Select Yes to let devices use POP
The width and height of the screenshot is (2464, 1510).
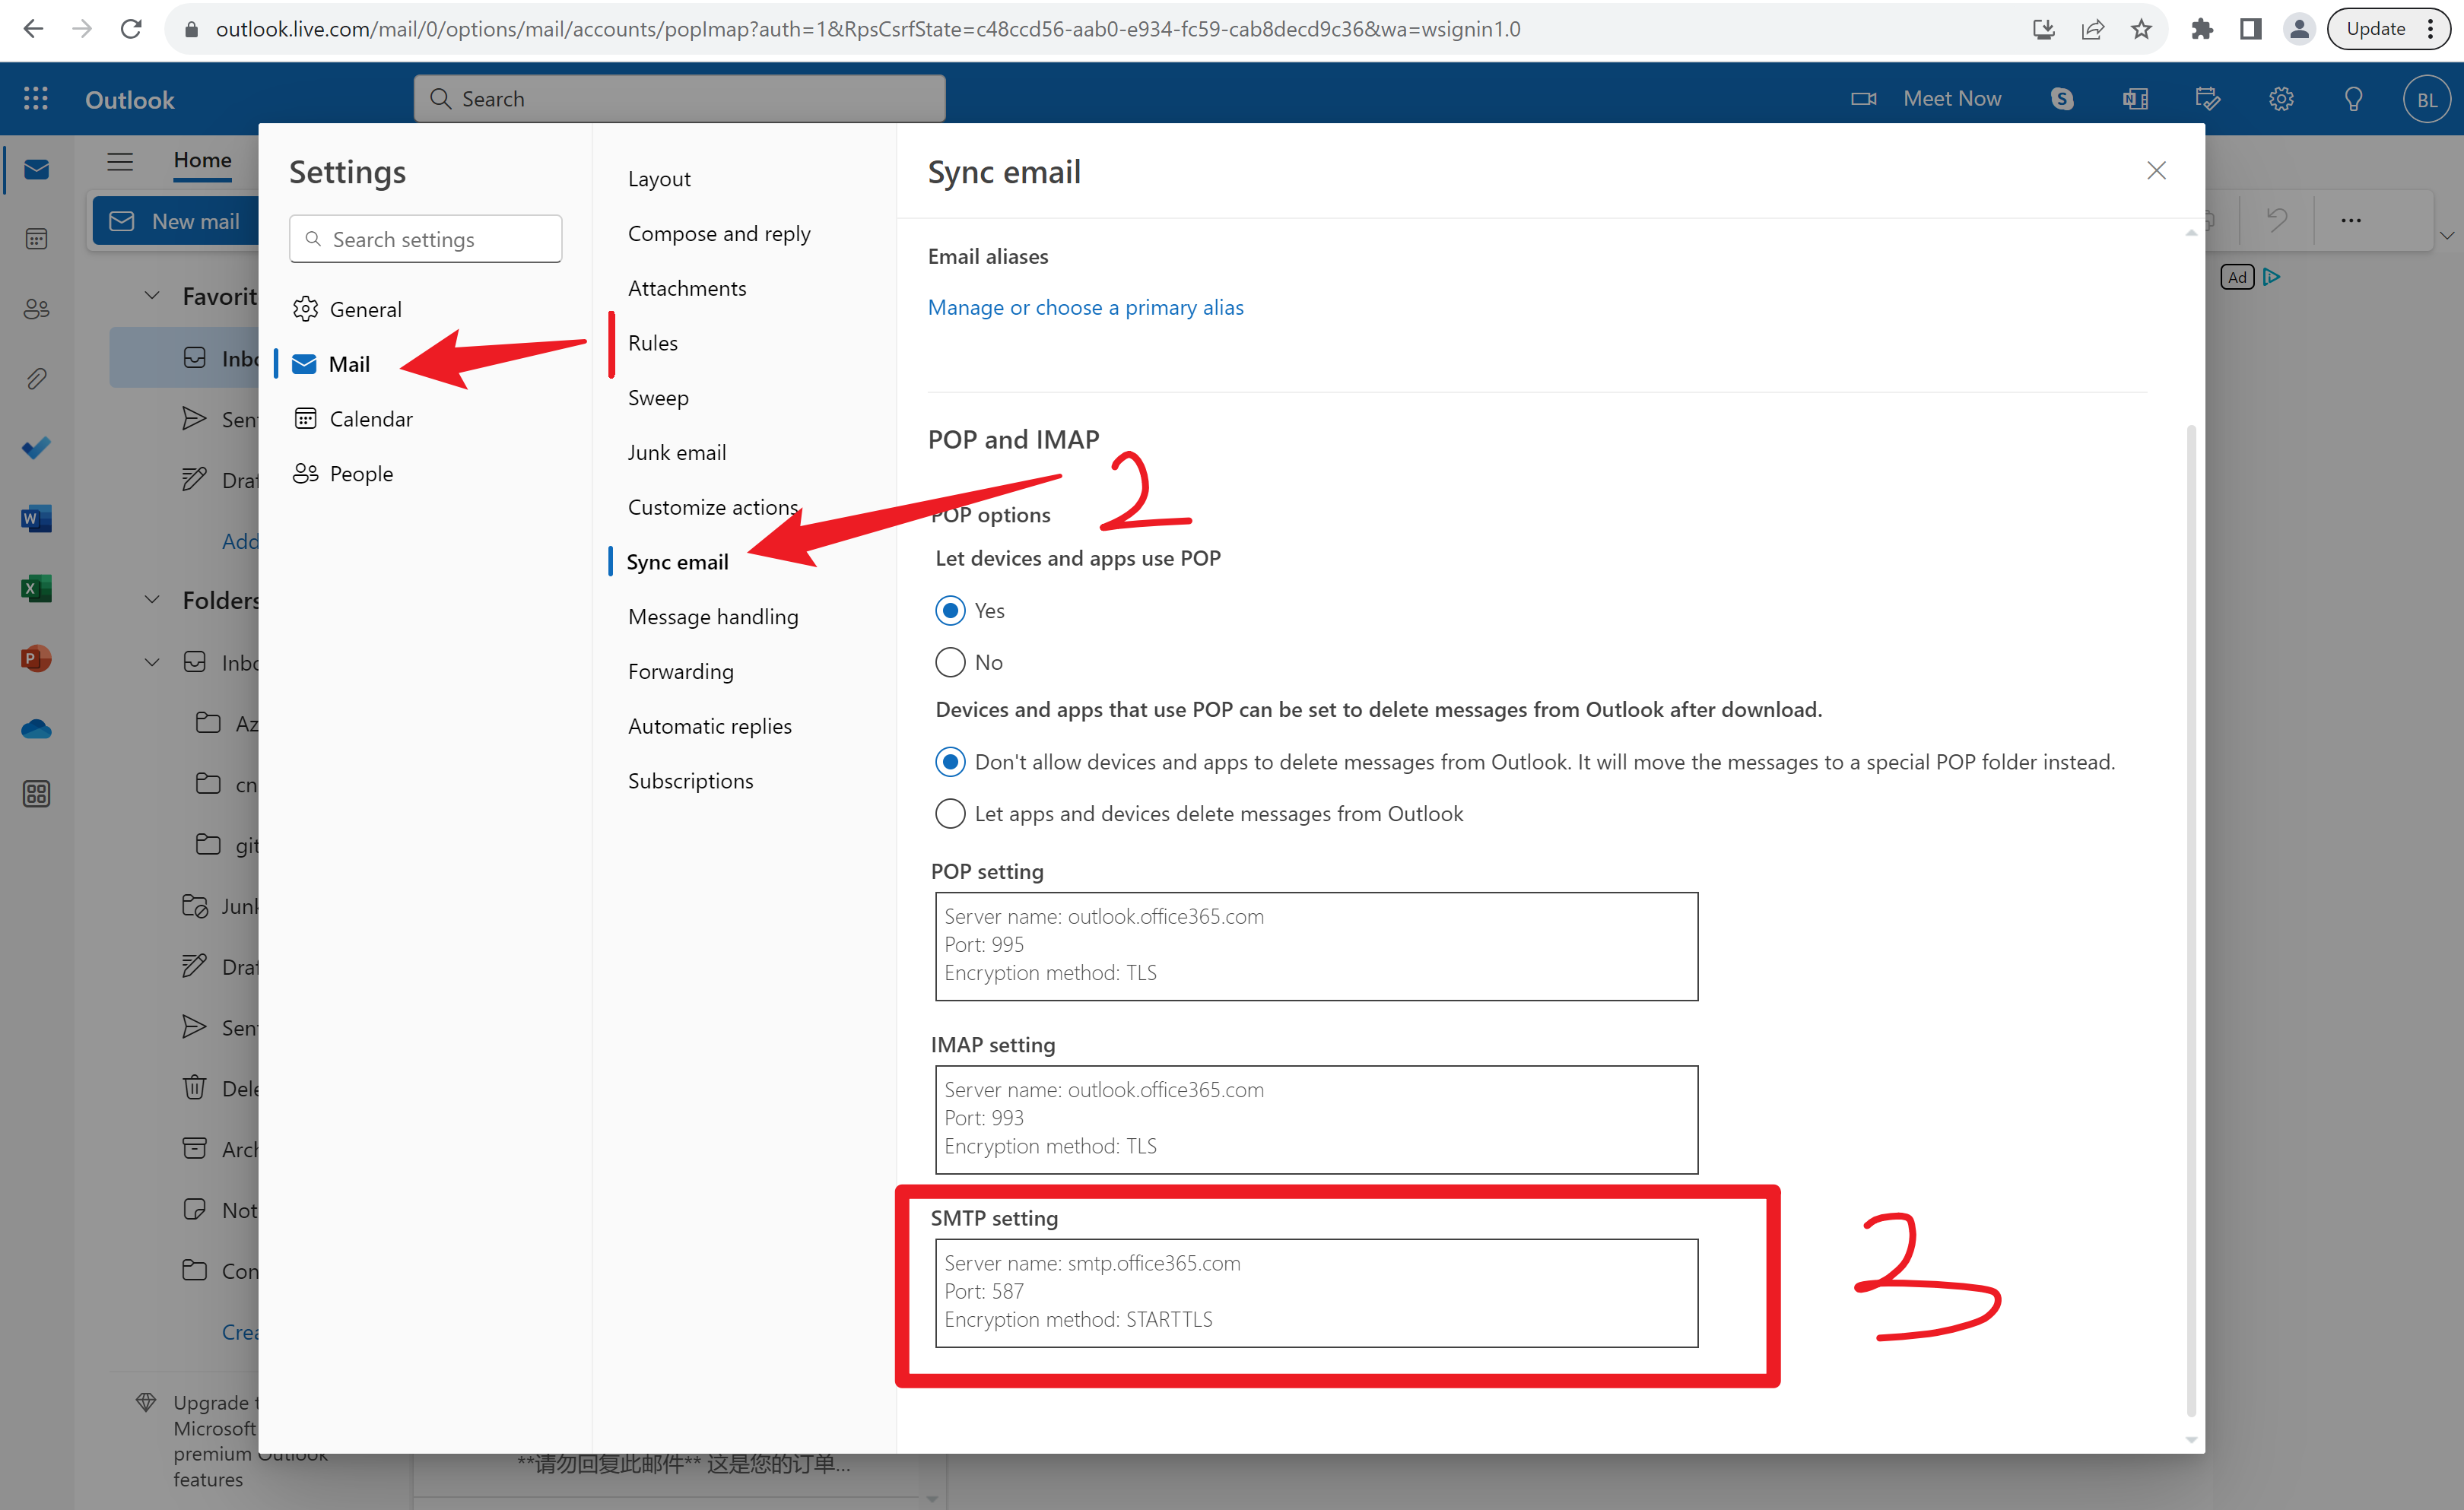950,610
